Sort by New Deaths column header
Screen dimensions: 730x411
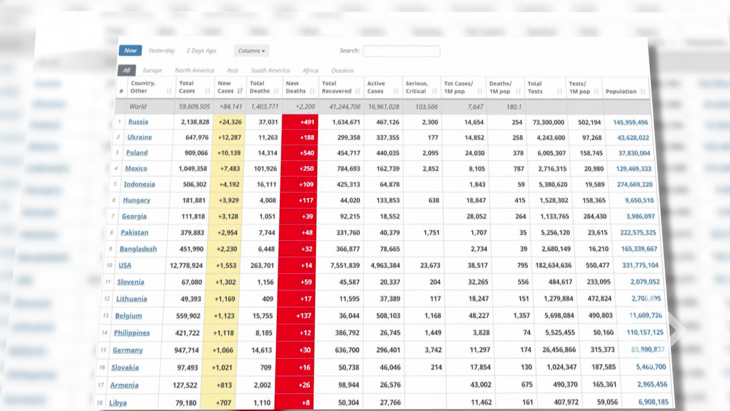tap(312, 91)
